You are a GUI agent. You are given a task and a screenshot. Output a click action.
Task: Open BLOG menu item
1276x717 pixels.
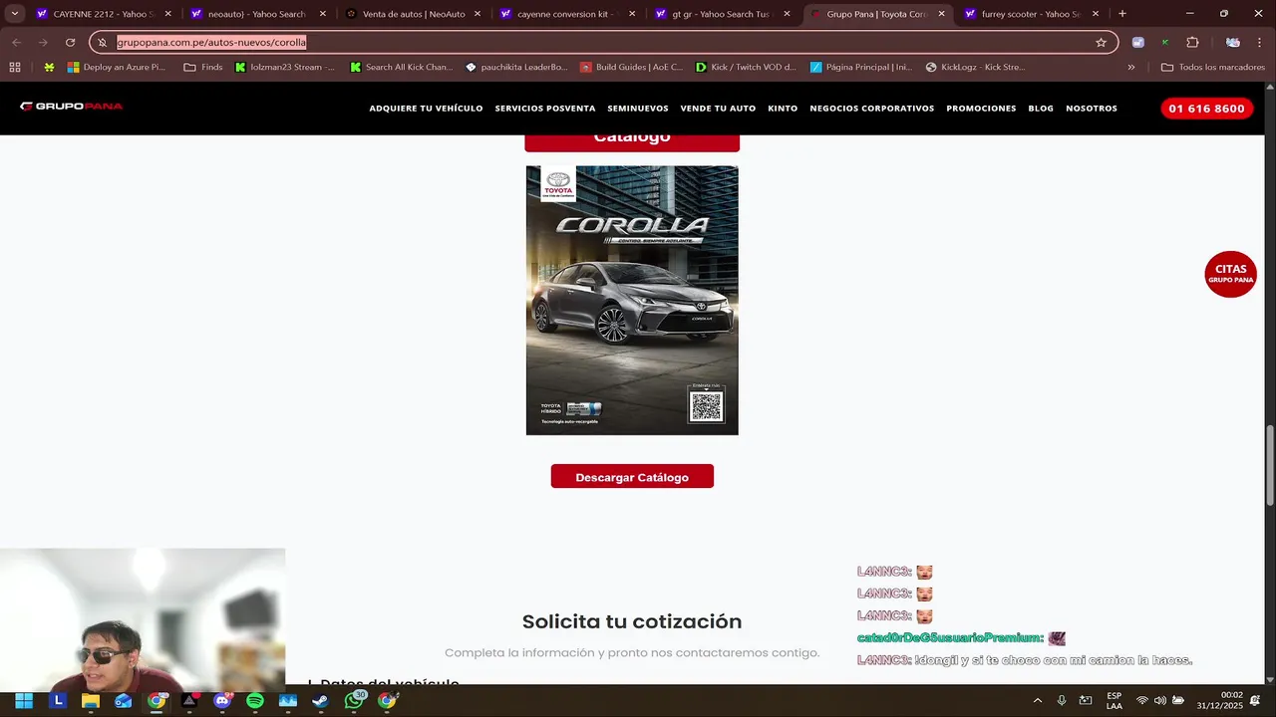tap(1041, 109)
